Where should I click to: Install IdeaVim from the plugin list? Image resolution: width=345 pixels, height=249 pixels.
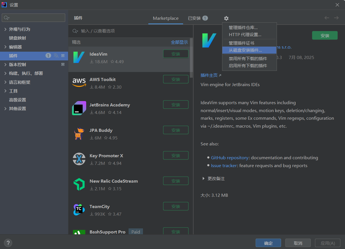[x=176, y=54]
